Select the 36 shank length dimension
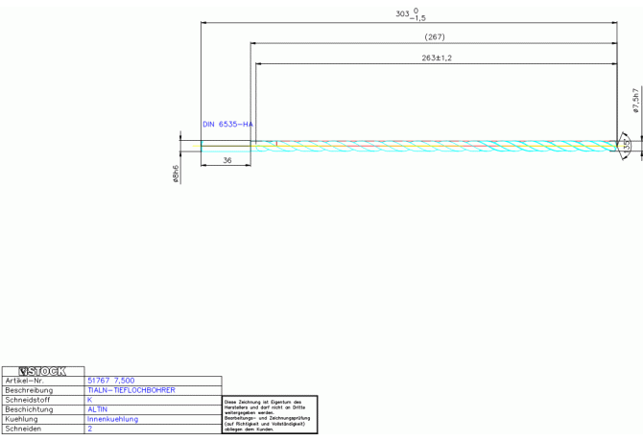The width and height of the screenshot is (643, 441). [x=226, y=160]
